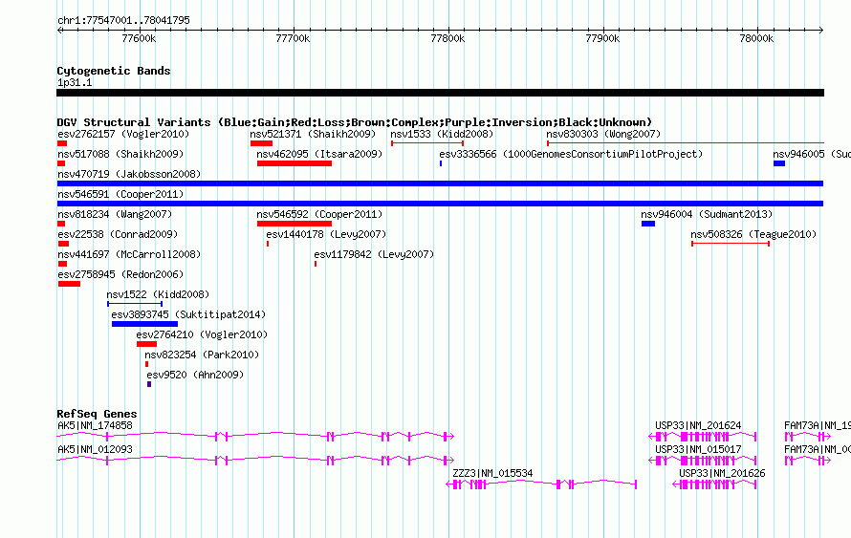Click the esv2762157 (Vogler2010) variant label
This screenshot has width=851, height=538.
(x=123, y=134)
